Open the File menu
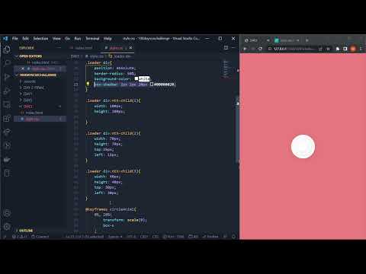This screenshot has width=366, height=274. [x=15, y=39]
